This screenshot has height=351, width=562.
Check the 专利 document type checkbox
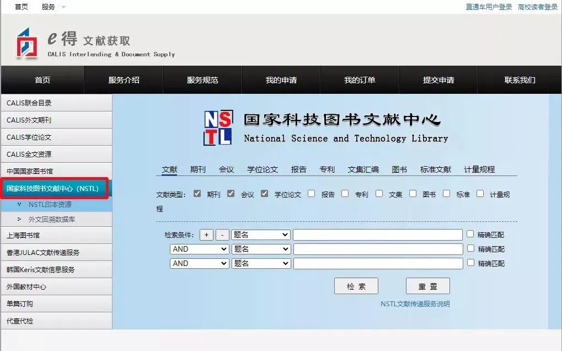click(345, 194)
